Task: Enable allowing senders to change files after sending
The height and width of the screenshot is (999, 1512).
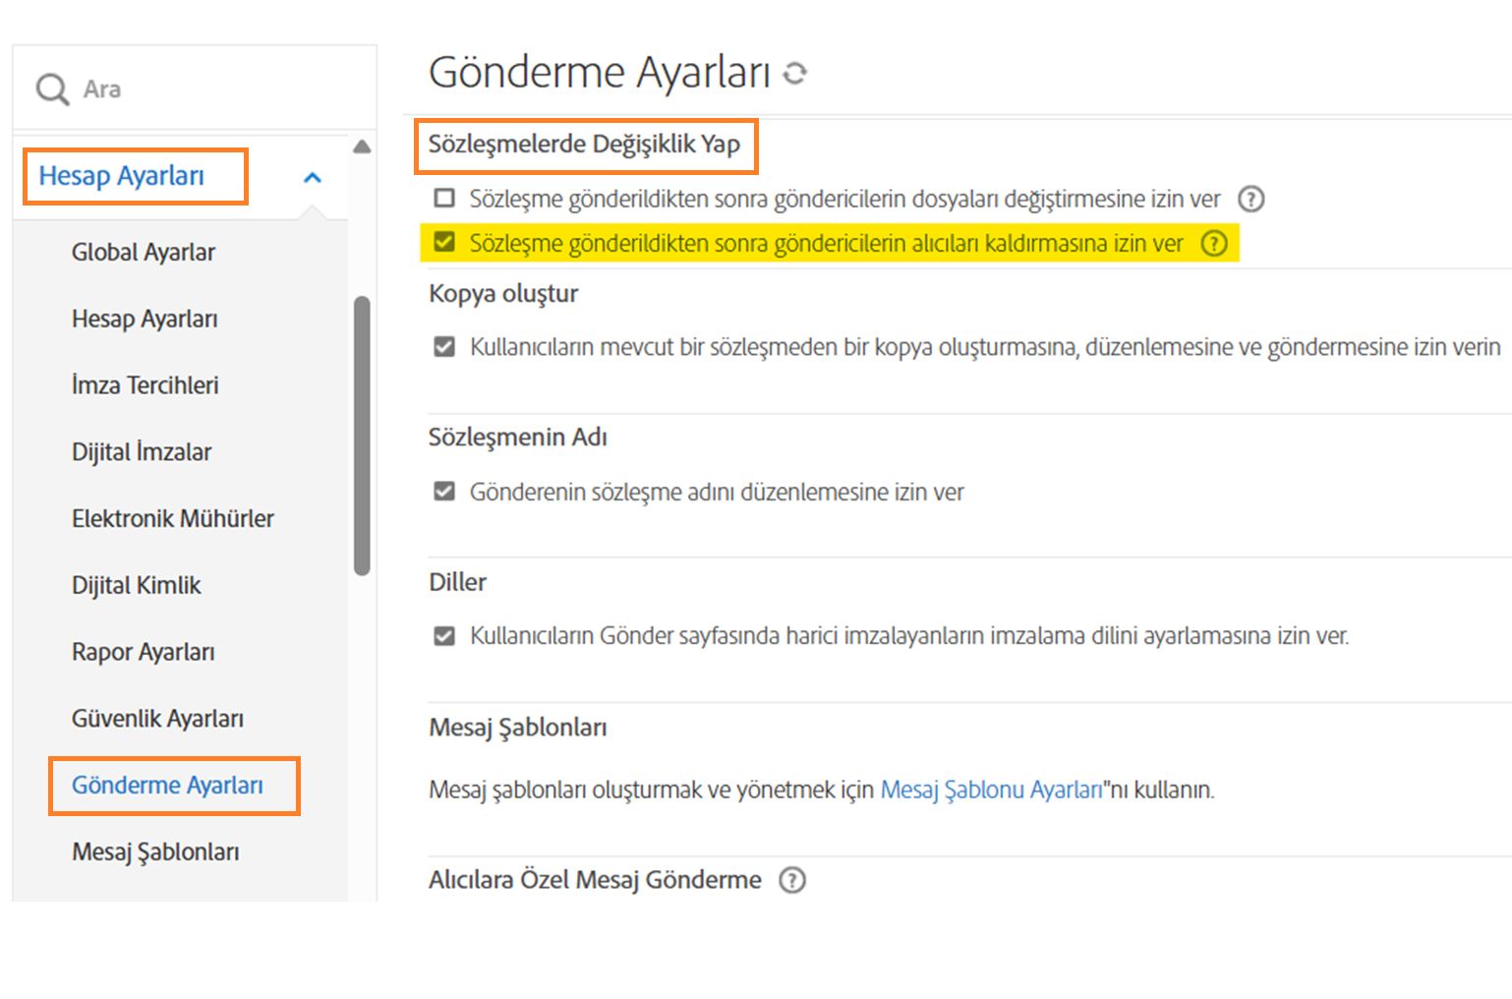Action: point(442,199)
